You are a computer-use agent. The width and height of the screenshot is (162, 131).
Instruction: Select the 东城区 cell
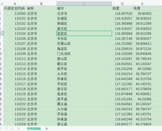[84, 18]
